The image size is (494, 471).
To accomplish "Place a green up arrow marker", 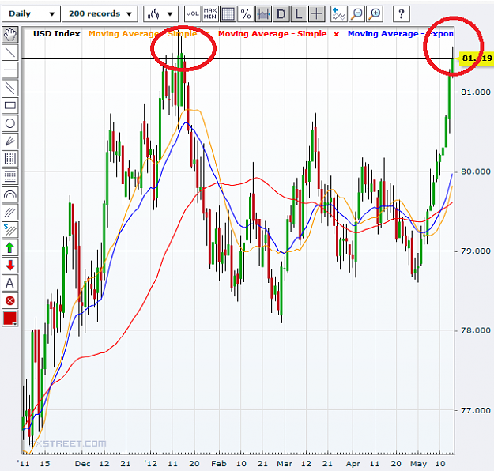I will click(9, 247).
